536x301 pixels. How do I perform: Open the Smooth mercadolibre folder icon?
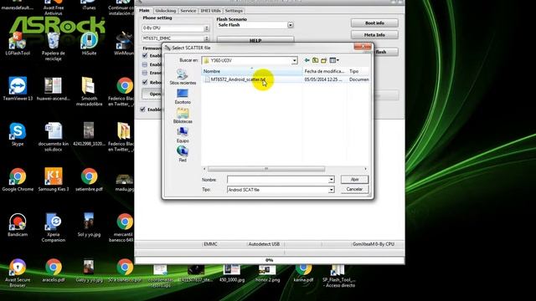89,91
